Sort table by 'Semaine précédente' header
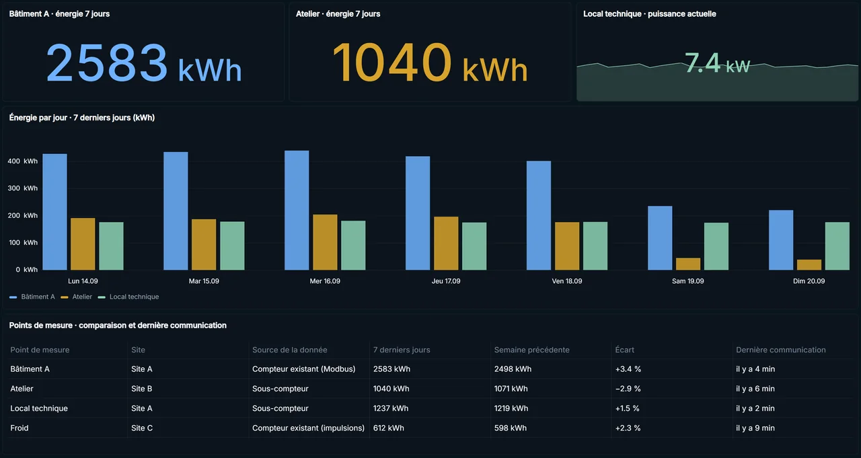The width and height of the screenshot is (861, 458). (x=532, y=350)
